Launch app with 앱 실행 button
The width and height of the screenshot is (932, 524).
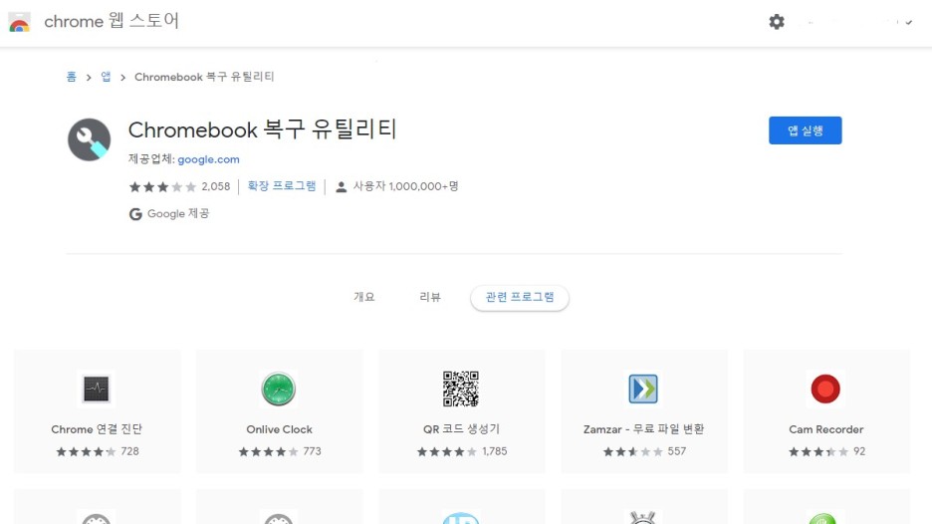(805, 131)
